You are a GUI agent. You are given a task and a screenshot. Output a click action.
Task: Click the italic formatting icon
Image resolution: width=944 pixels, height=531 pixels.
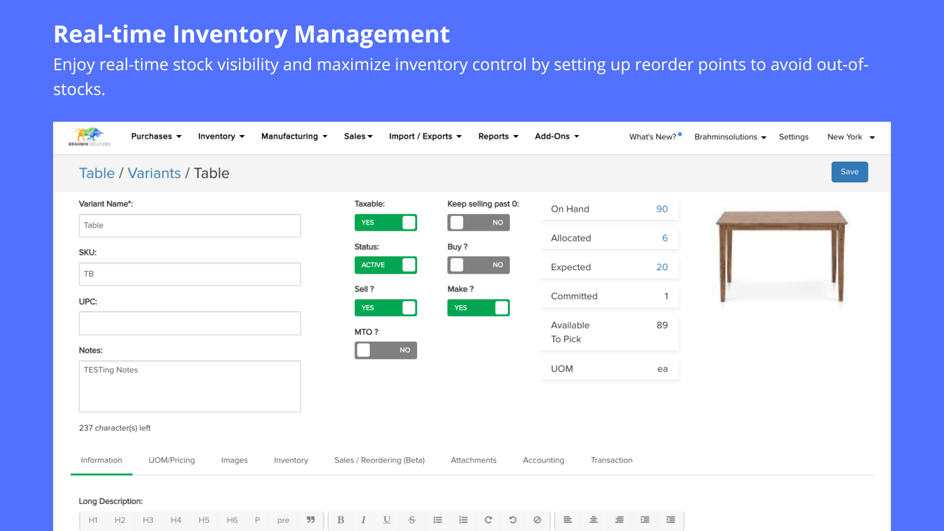(x=363, y=520)
